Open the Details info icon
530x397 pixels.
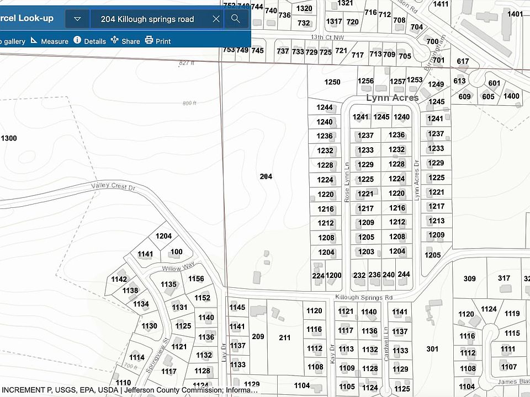(77, 40)
